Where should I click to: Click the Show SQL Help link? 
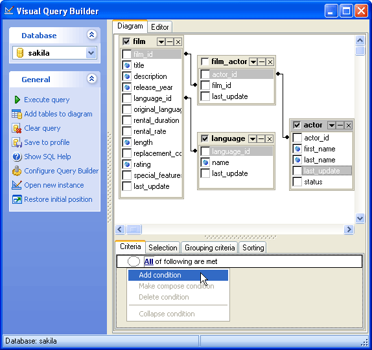47,157
